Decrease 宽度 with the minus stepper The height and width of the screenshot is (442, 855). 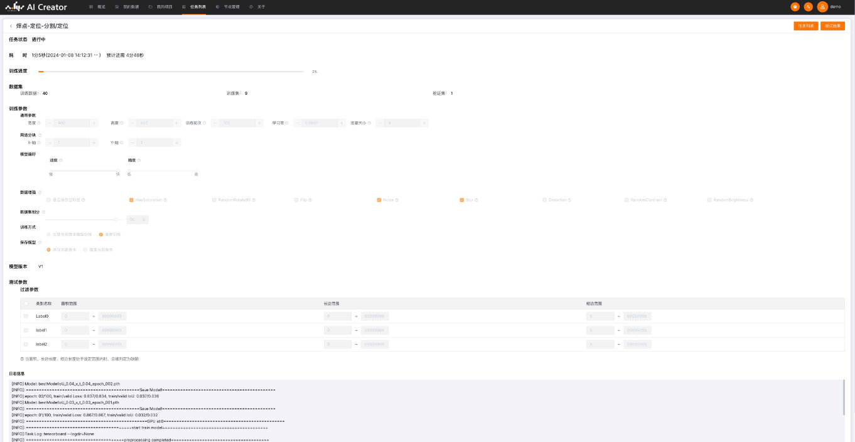point(50,123)
